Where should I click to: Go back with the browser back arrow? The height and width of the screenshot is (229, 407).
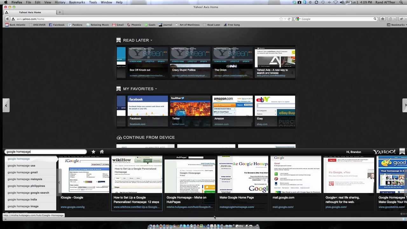click(7, 19)
